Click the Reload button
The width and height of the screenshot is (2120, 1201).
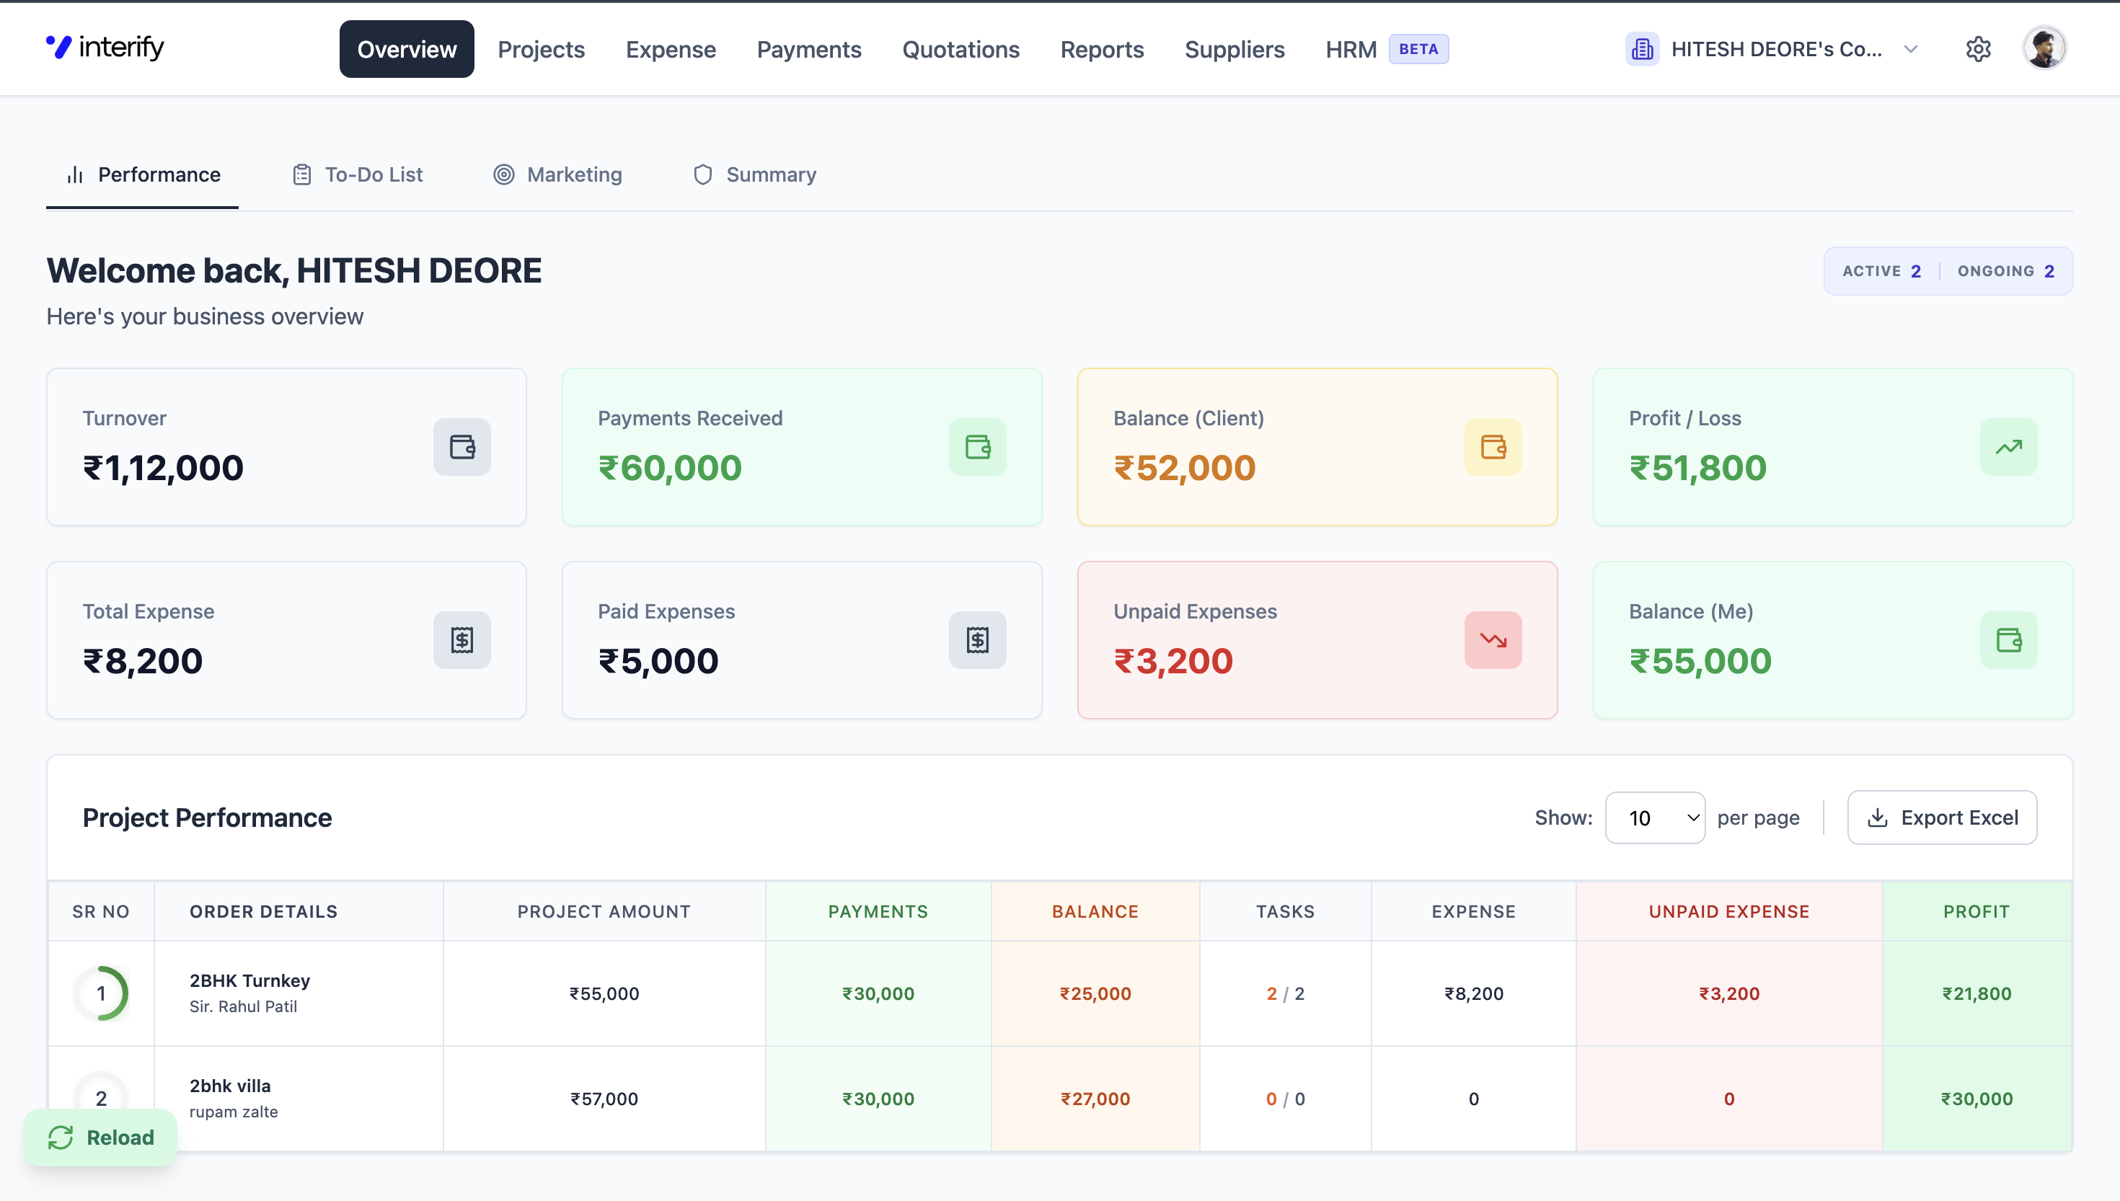(x=101, y=1138)
